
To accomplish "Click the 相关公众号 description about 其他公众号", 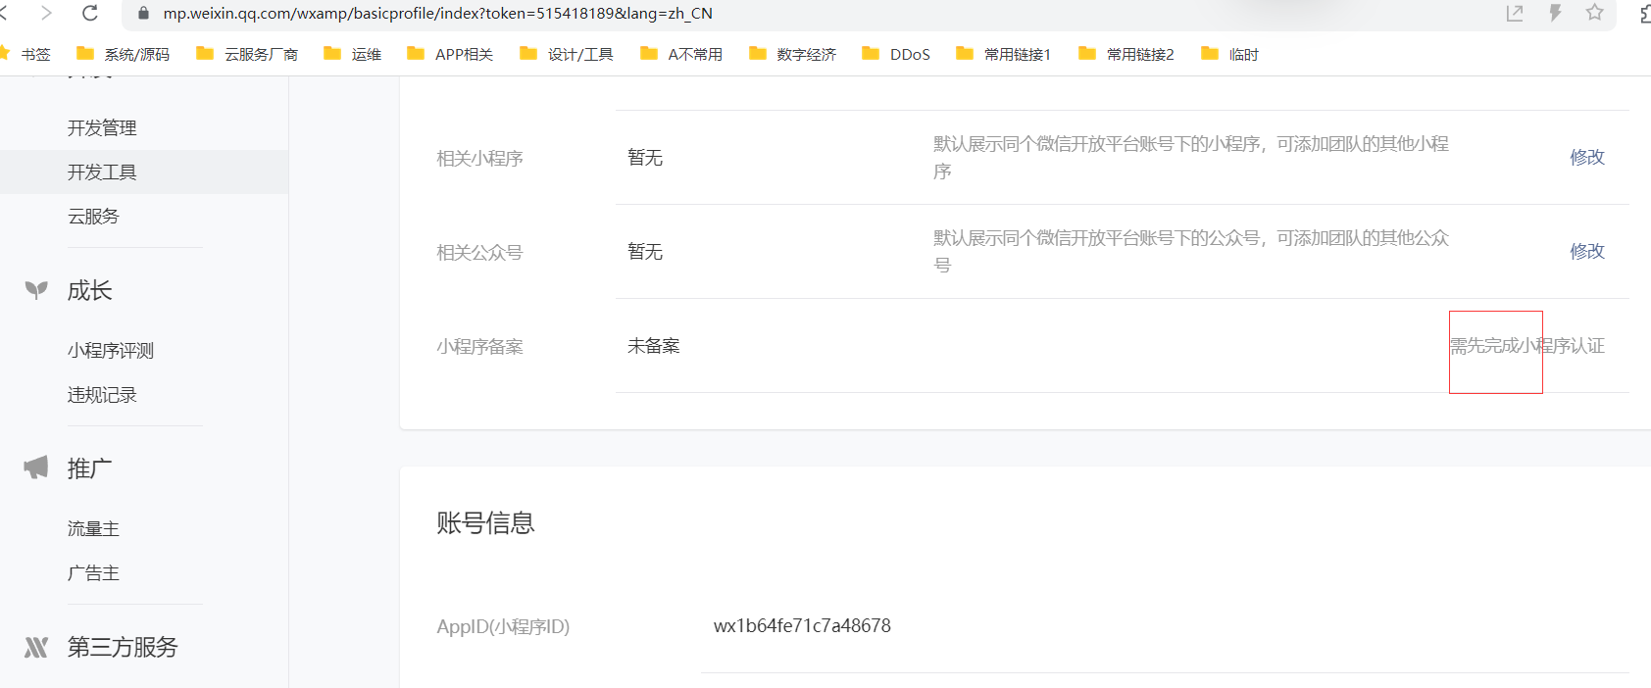I will [x=1191, y=251].
